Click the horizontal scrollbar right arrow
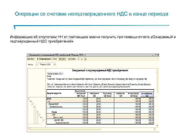Viewport: 184px width, 138px height. click(155, 129)
